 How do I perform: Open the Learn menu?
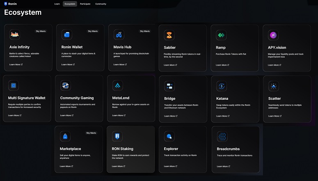tap(57, 4)
